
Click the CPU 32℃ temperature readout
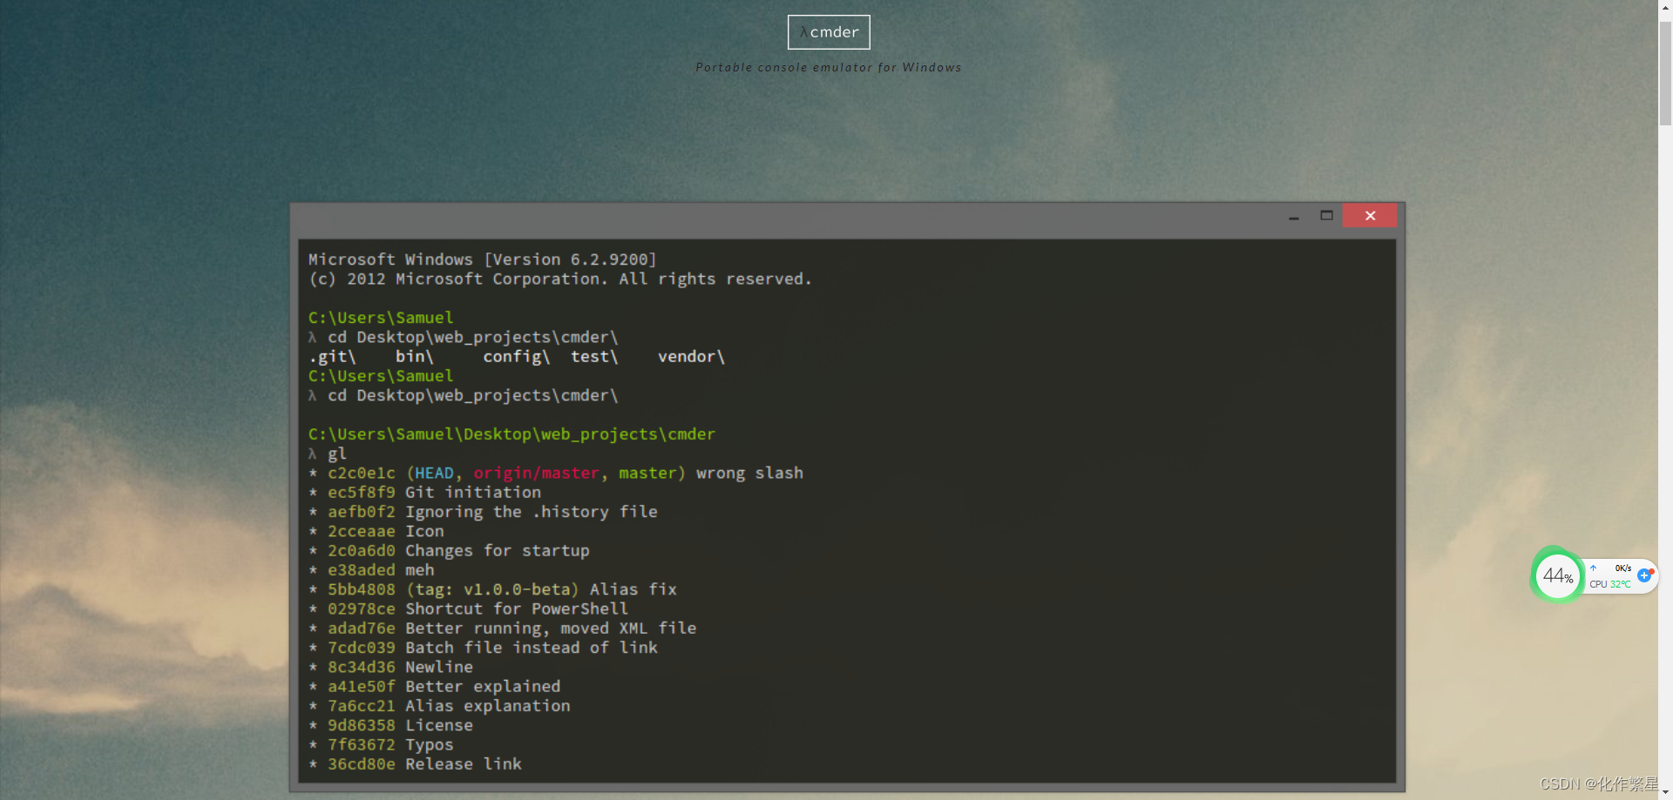1610,584
